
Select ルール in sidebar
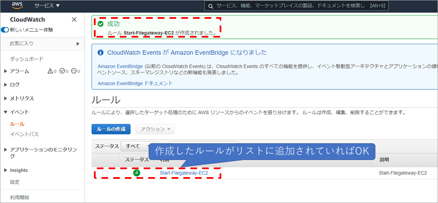17,124
